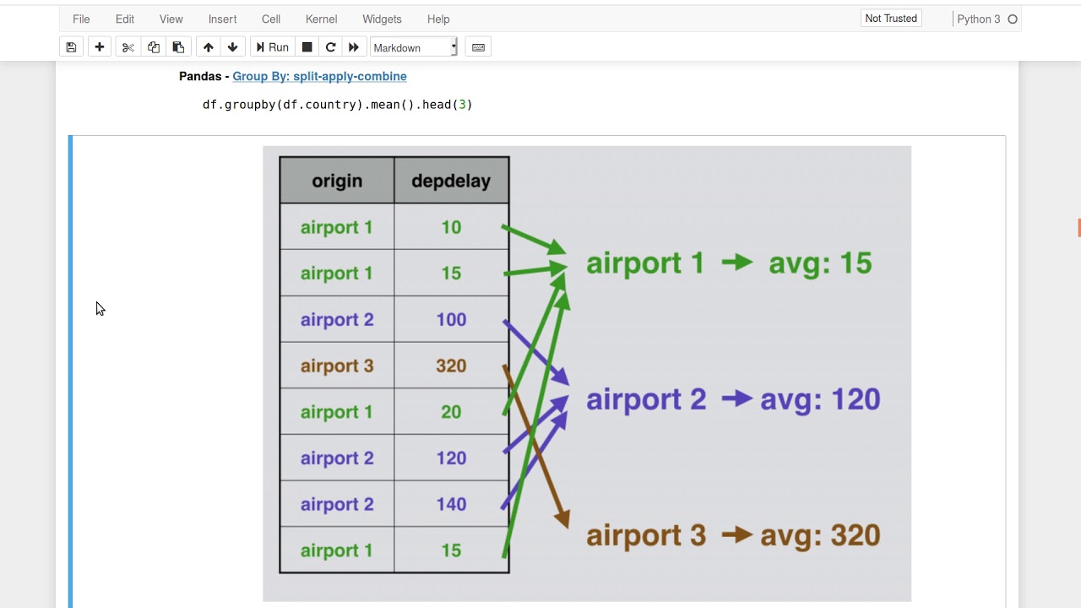1081x608 pixels.
Task: Cut selected cells with scissors icon
Action: pos(128,47)
